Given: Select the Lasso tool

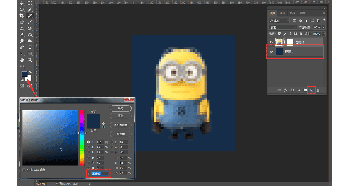Looking at the screenshot, I should pyautogui.click(x=22, y=9).
